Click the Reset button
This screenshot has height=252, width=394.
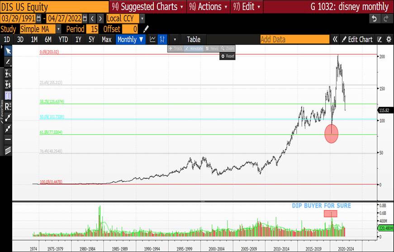coord(228,56)
